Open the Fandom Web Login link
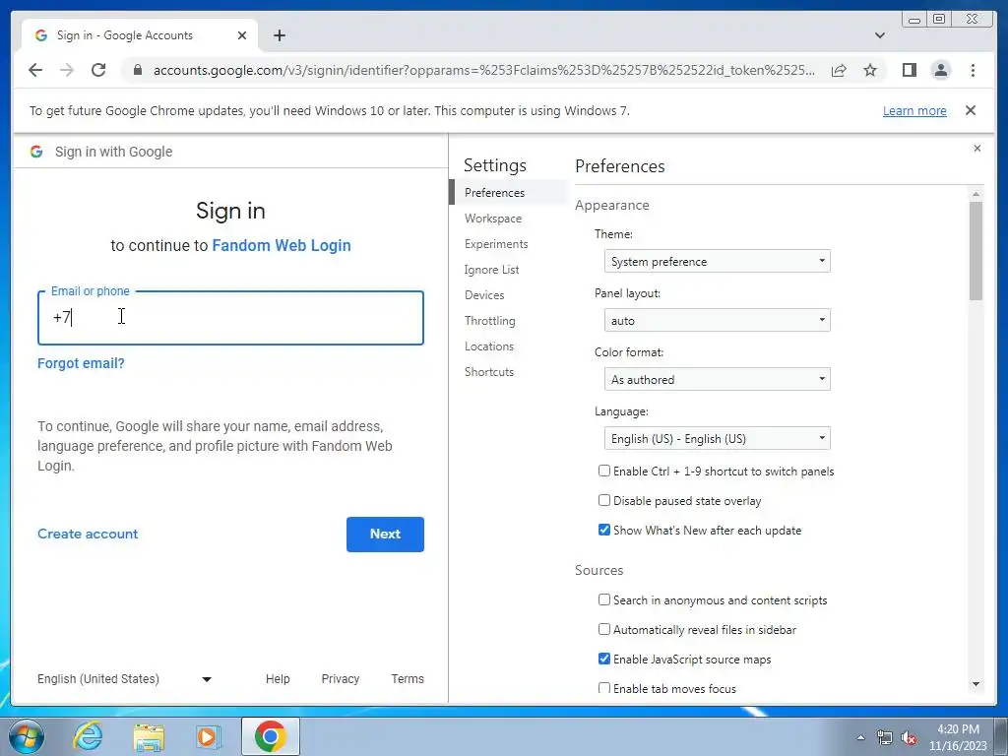 pos(282,245)
